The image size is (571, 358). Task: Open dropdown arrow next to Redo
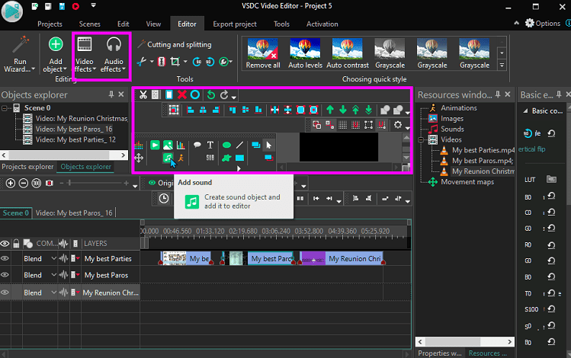coord(233,97)
